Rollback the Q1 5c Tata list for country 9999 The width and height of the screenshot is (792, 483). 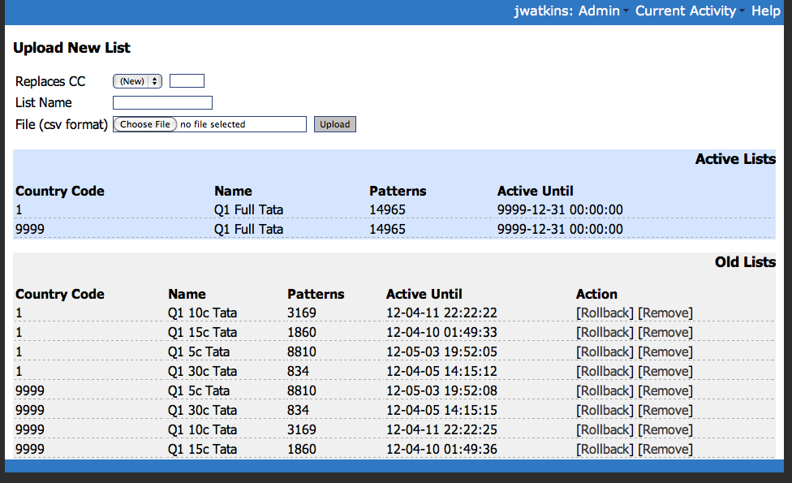point(605,391)
